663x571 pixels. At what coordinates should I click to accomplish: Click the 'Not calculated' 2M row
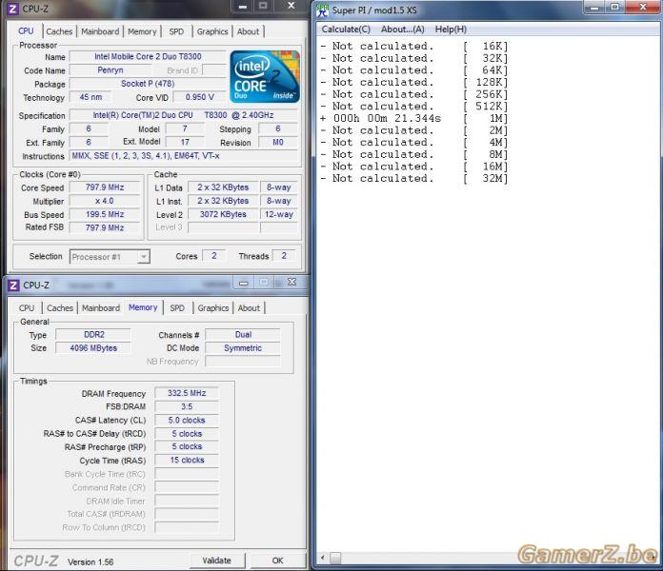pos(414,130)
